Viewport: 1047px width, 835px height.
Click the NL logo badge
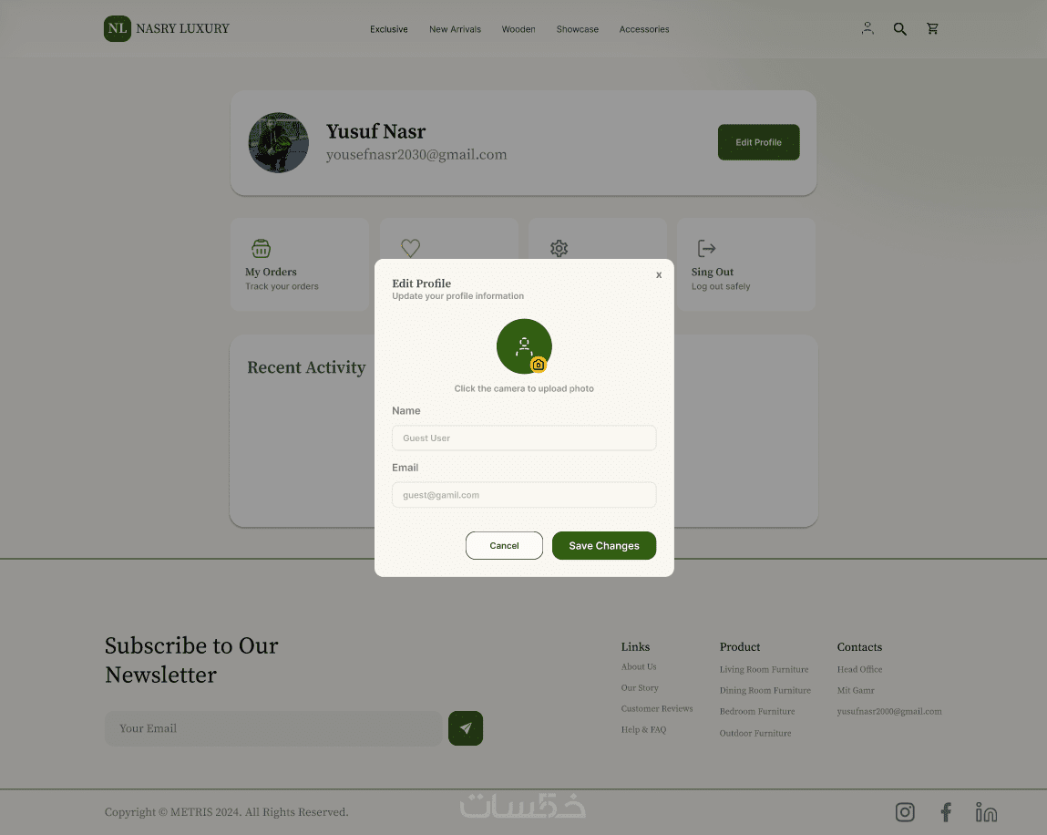pos(118,29)
